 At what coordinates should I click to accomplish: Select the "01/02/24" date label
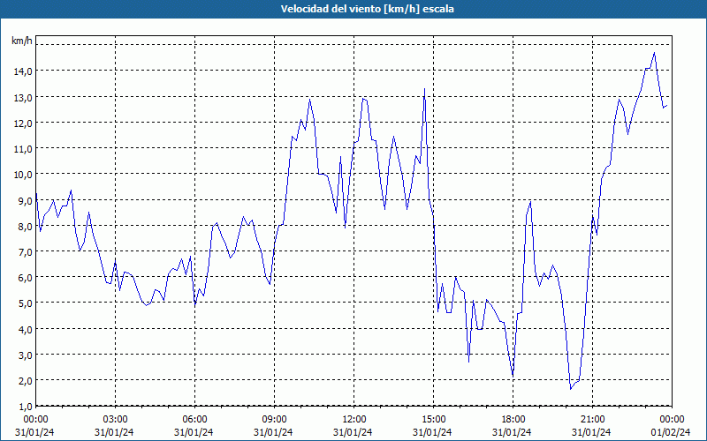tap(672, 432)
